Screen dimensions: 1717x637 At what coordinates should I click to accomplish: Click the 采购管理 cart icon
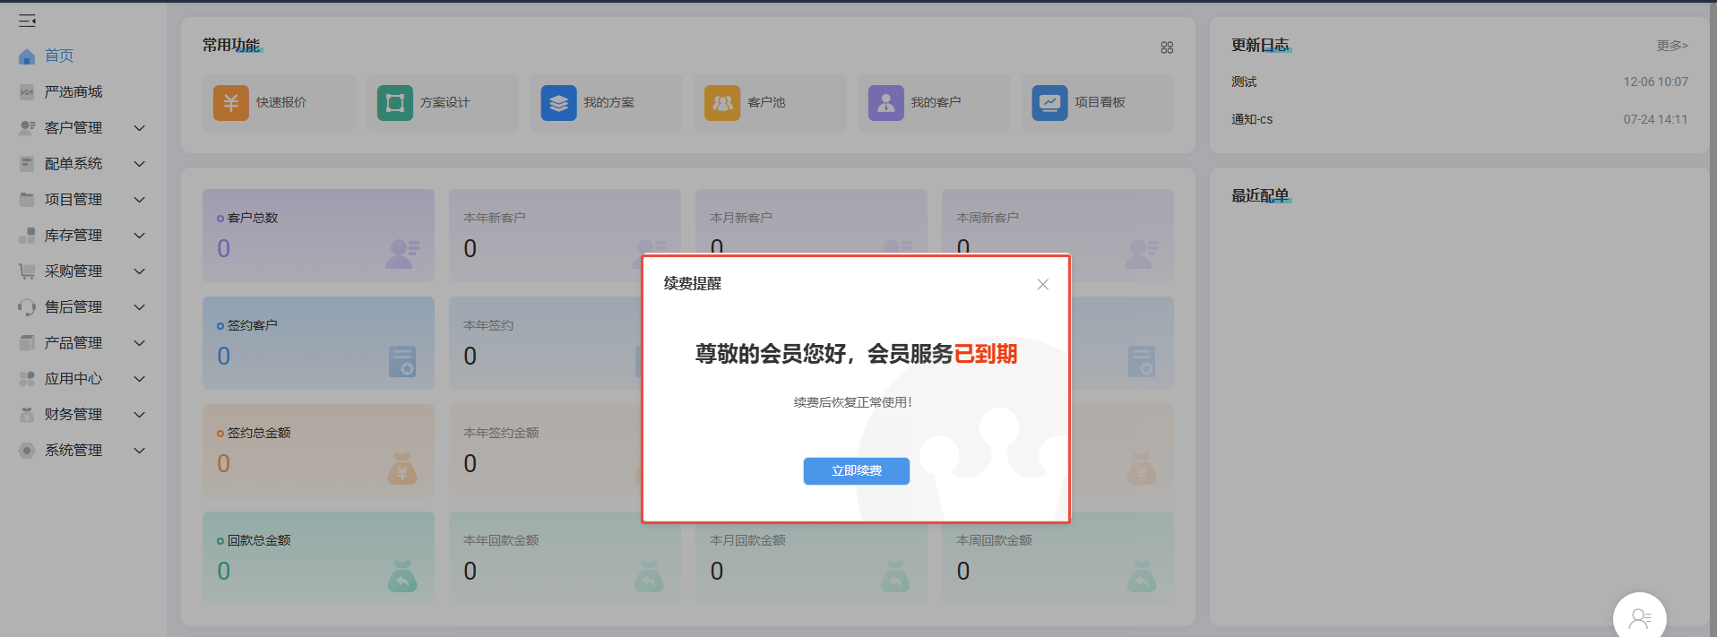pos(27,271)
